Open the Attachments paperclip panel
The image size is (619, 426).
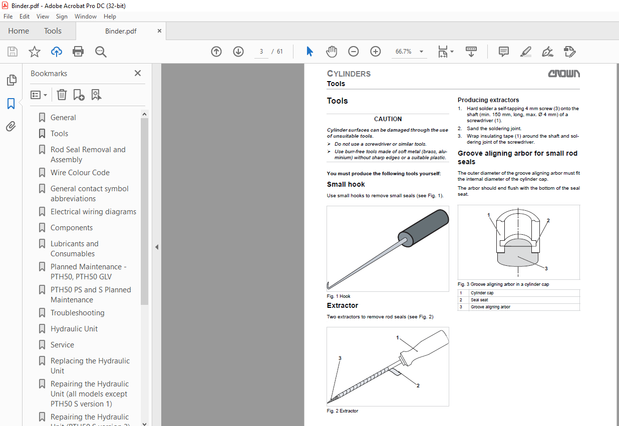click(x=11, y=127)
